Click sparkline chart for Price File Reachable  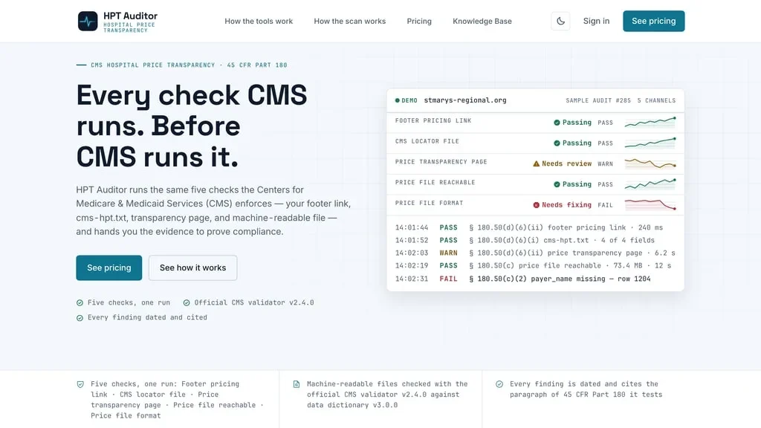650,184
